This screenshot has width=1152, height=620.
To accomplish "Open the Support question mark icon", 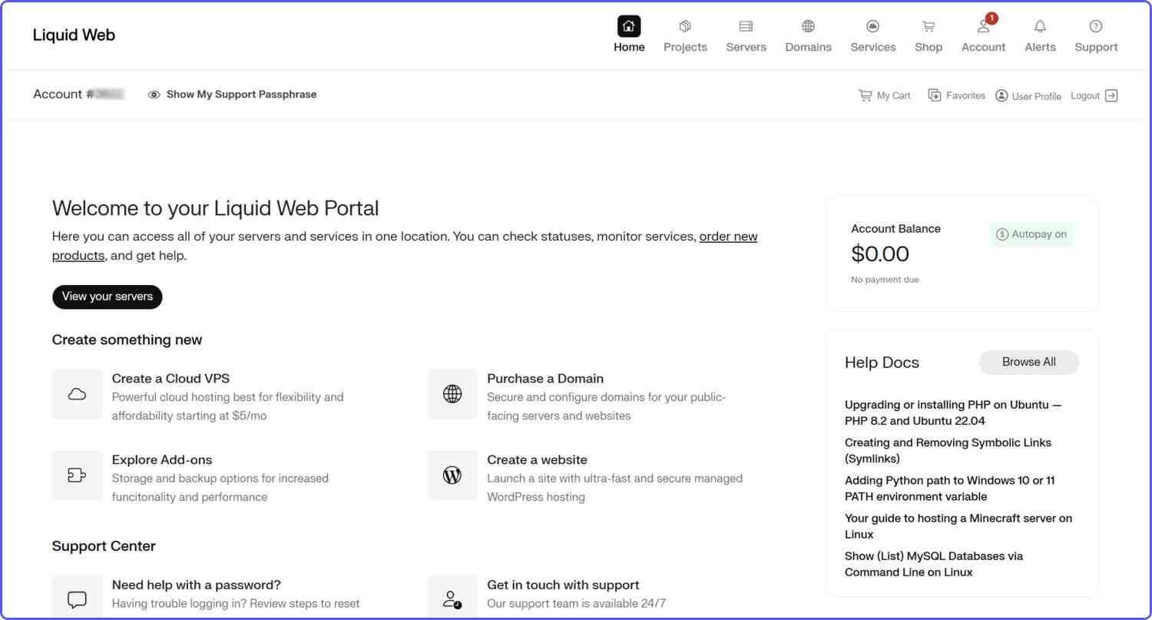I will (1096, 26).
